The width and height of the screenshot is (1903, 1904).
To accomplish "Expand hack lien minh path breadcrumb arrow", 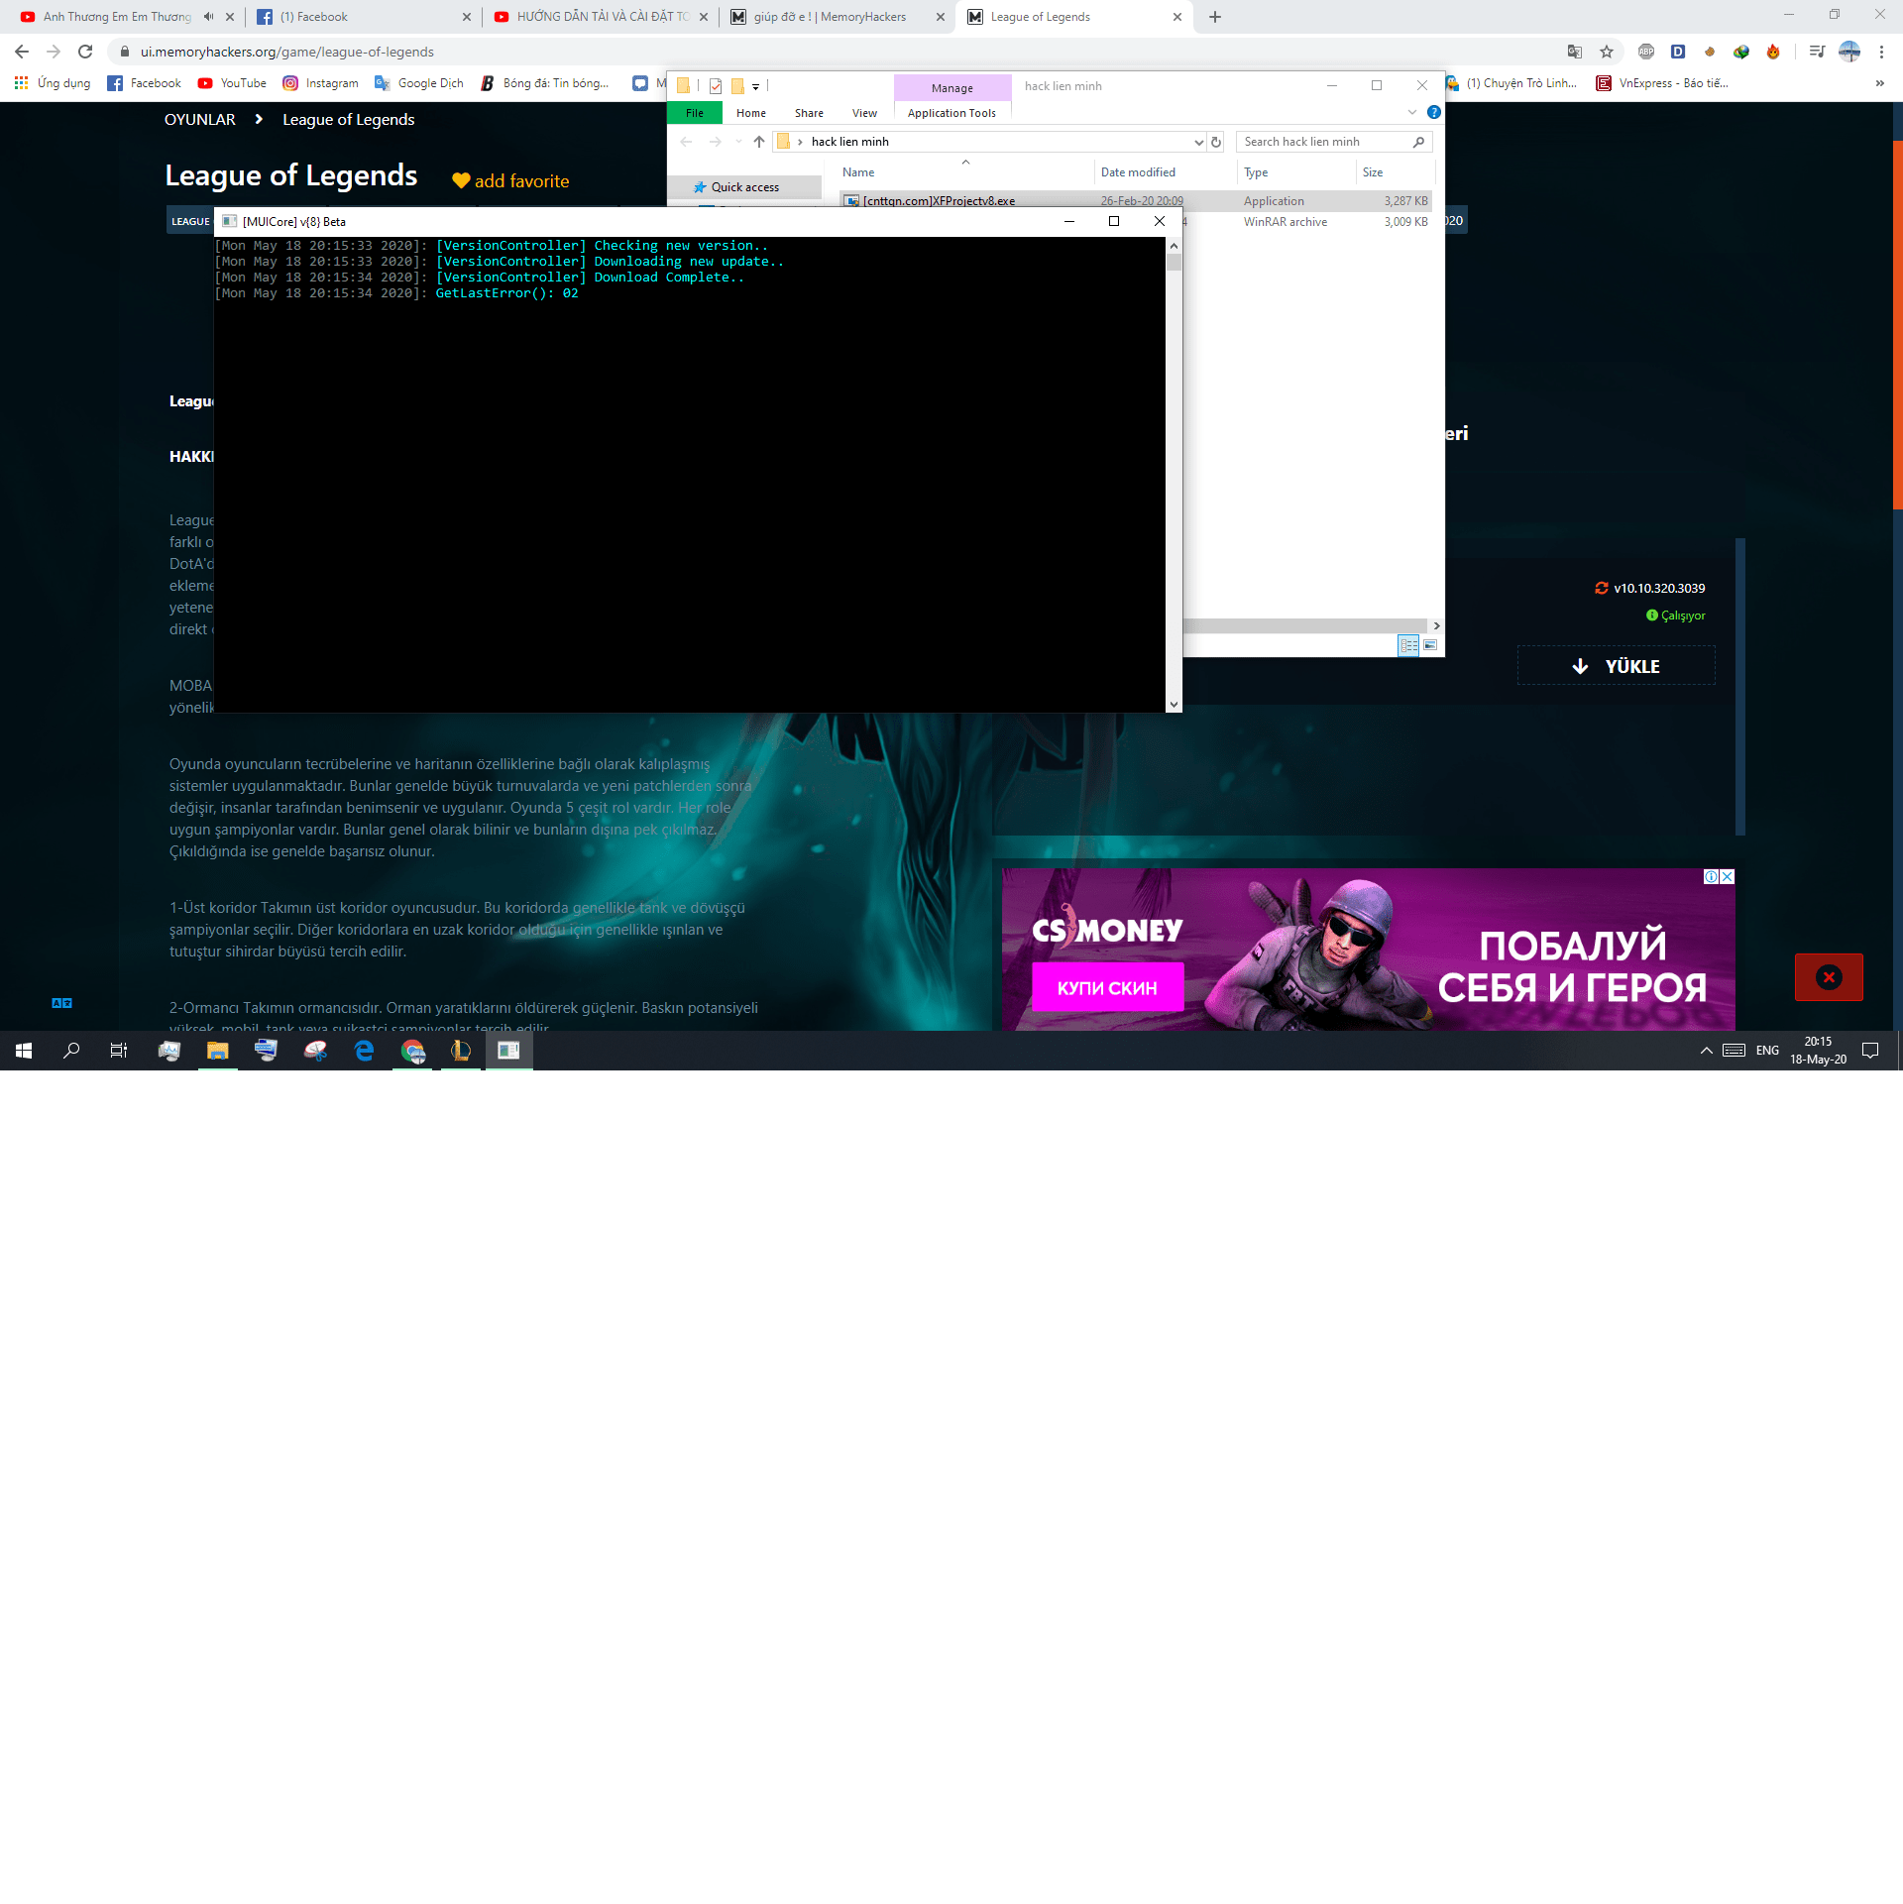I will click(800, 142).
